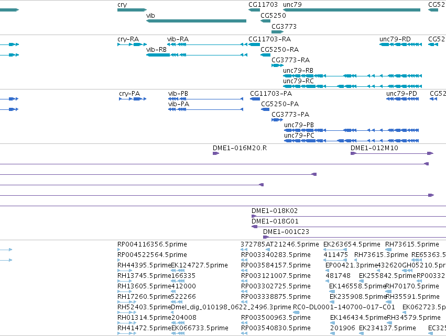Open the CG3773-RA transcript label
The width and height of the screenshot is (446, 336).
(290, 60)
